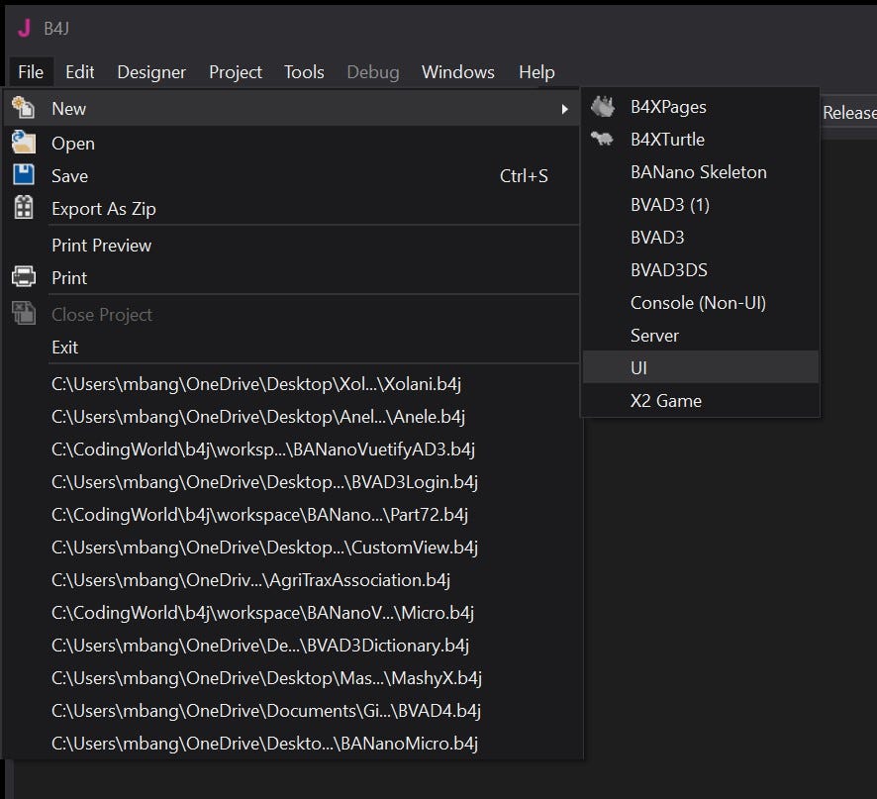The height and width of the screenshot is (799, 877).
Task: Click the Open folder icon
Action: (23, 143)
